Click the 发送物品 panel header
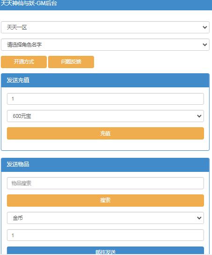 (105, 165)
